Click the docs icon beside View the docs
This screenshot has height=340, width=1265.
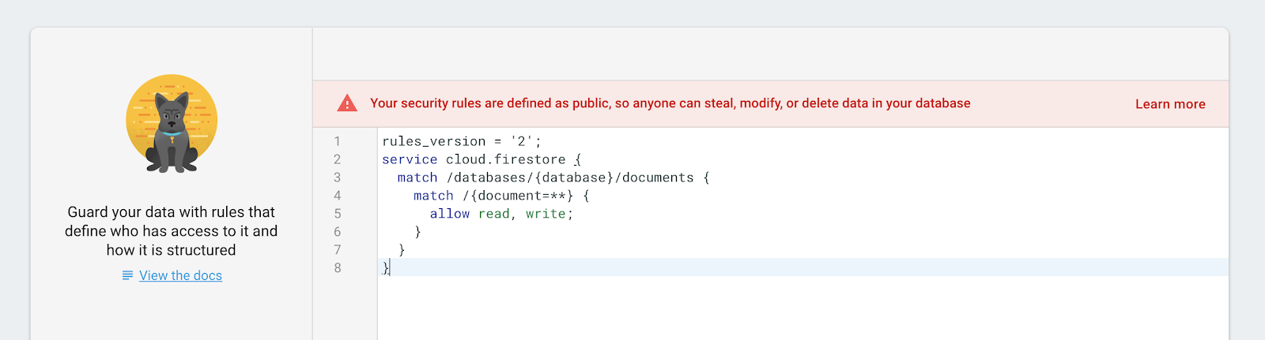(x=127, y=275)
